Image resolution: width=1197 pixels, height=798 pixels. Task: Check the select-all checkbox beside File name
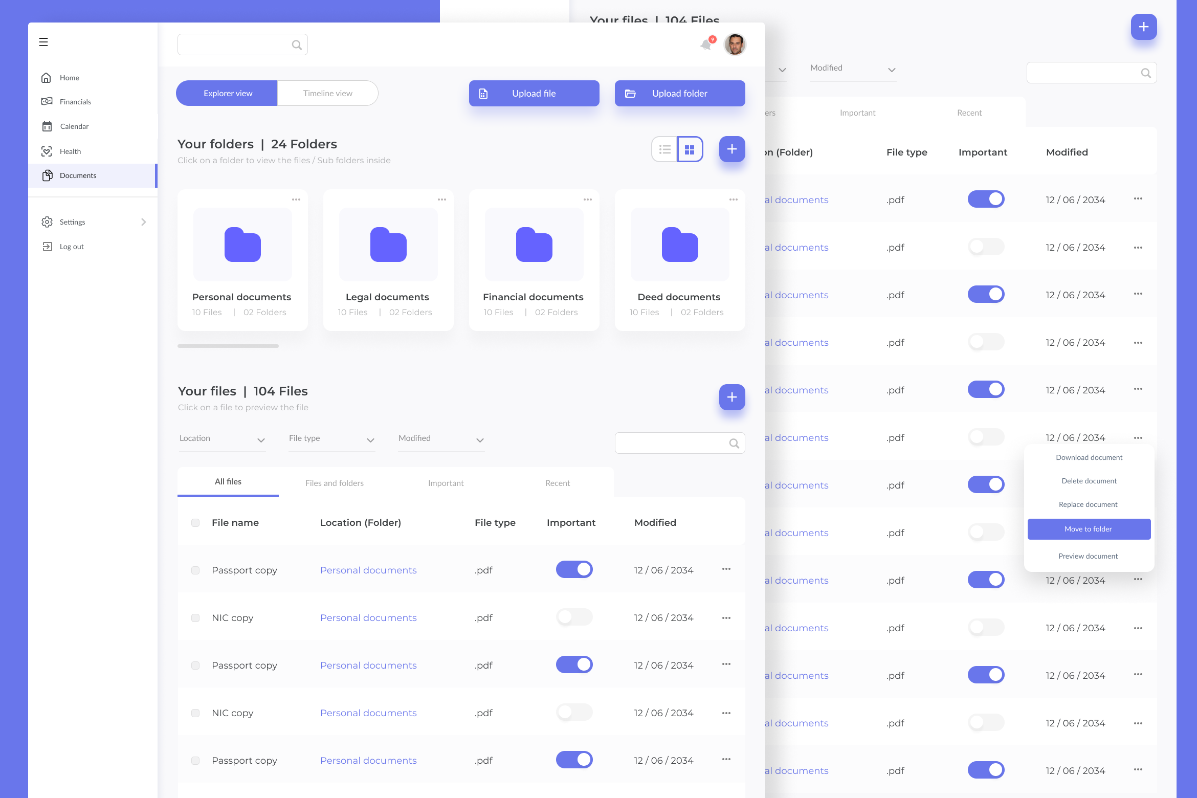(195, 523)
